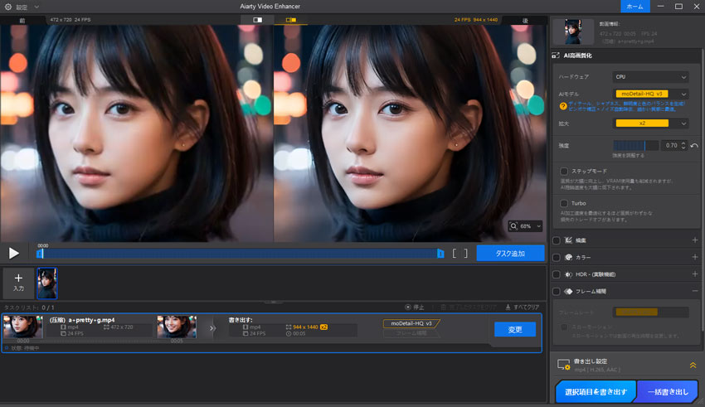The image size is (705, 407).
Task: Click the timeline end trim handle
Action: point(440,254)
